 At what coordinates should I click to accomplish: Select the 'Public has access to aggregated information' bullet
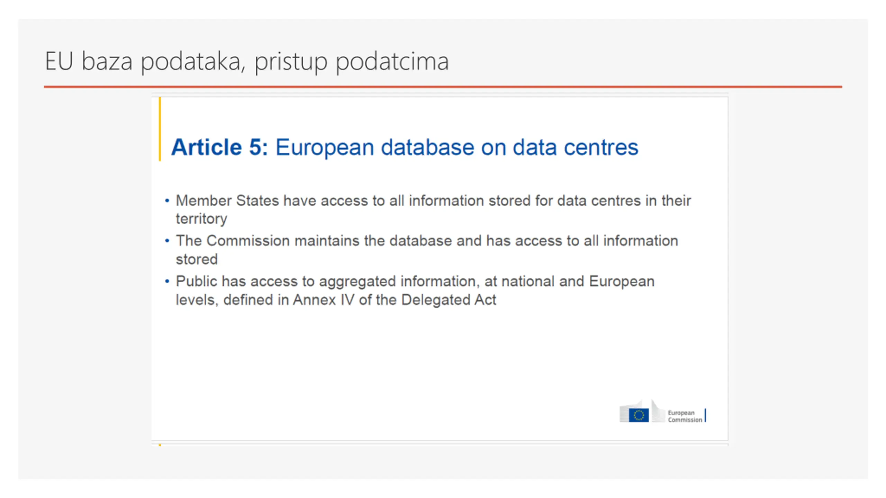coord(415,290)
